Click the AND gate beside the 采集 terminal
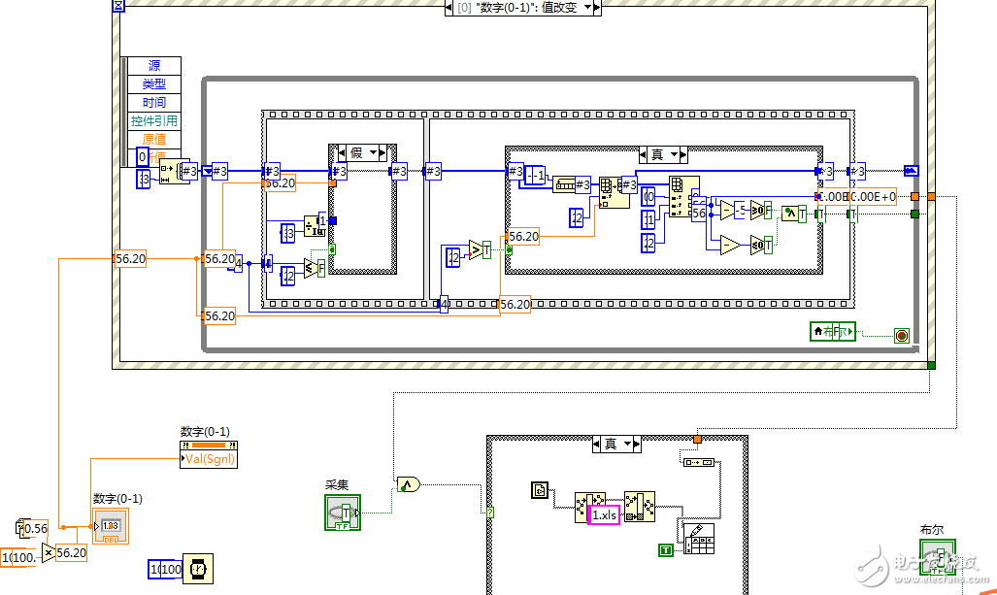This screenshot has height=595, width=997. tap(408, 485)
